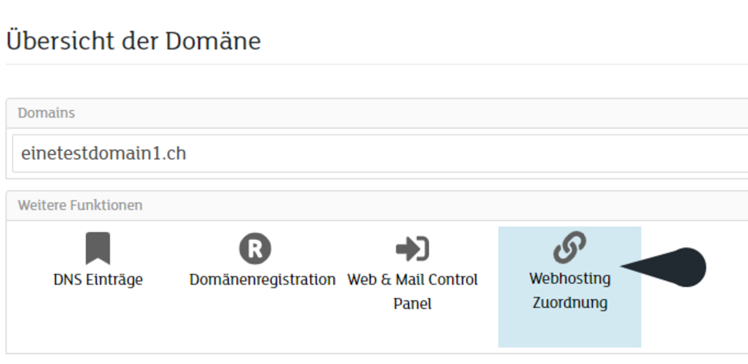Viewport: 748px width, 364px height.
Task: Click the Domains panel header
Action: pyautogui.click(x=377, y=113)
